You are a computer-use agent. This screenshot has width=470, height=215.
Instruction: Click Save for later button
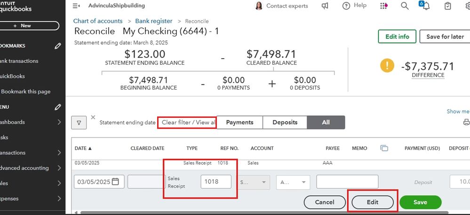[x=445, y=37]
